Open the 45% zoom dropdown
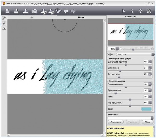156x138 pixels. tap(117, 49)
